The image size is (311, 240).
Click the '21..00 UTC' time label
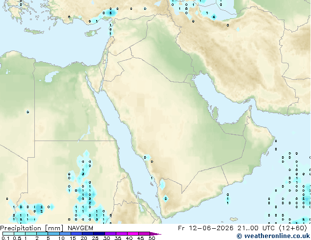[x=256, y=228]
